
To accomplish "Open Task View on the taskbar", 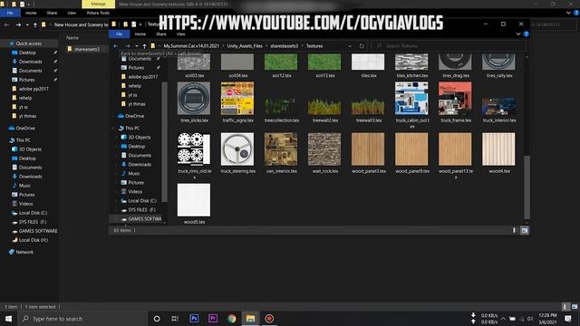I will [x=175, y=319].
